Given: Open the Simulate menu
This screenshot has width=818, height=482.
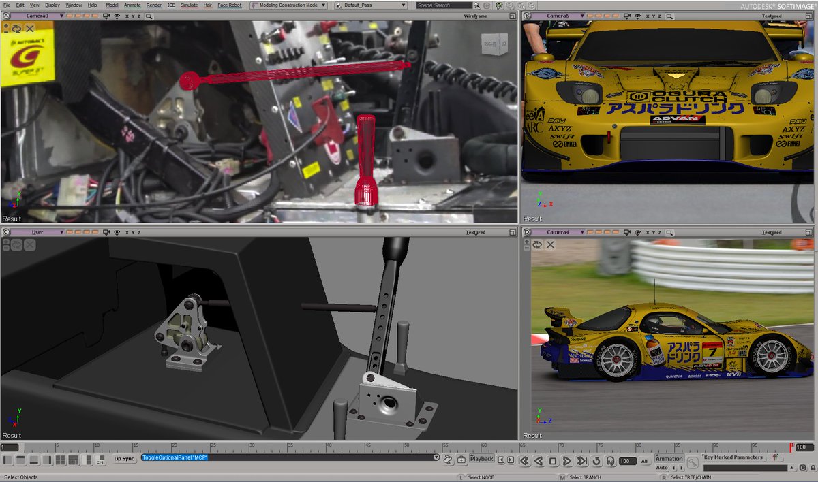Looking at the screenshot, I should point(189,5).
